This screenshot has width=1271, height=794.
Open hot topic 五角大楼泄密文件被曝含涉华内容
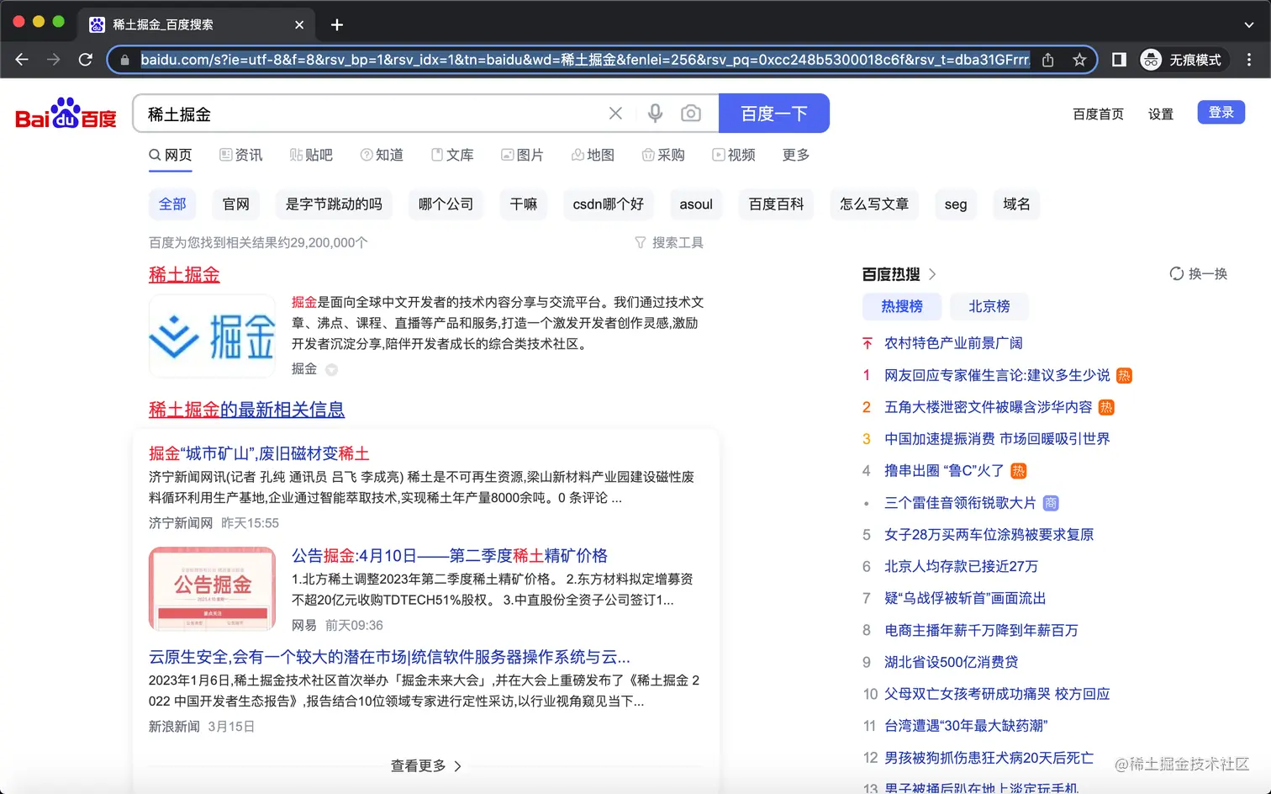click(988, 407)
